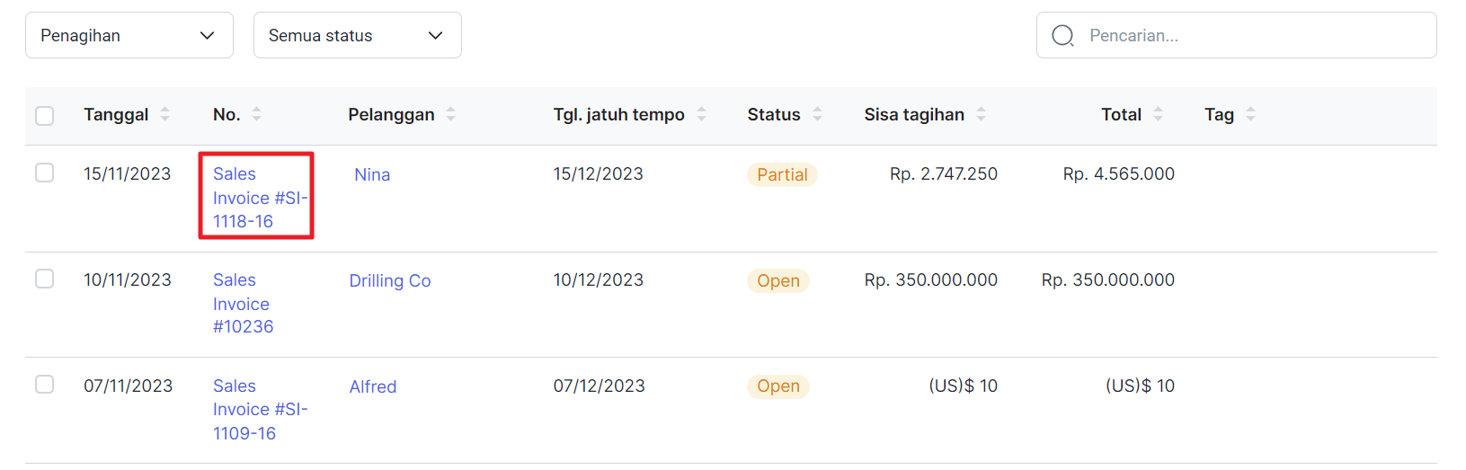Check the 15/11/2023 invoice row checkbox
This screenshot has width=1466, height=470.
(44, 173)
